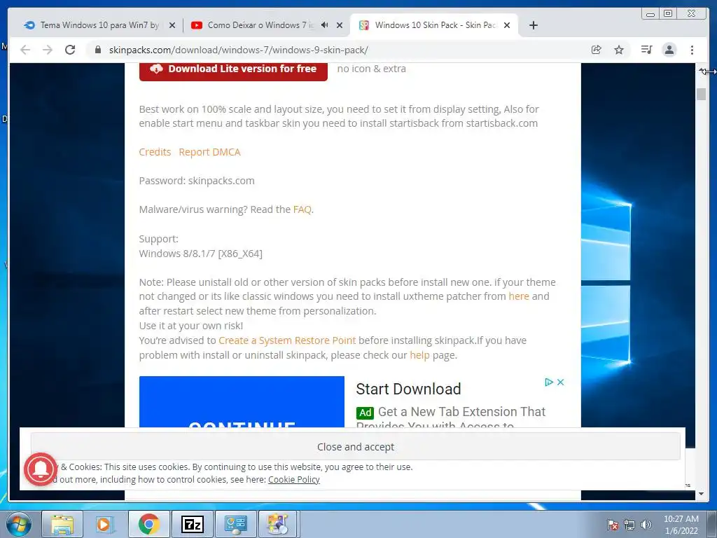Open the help page link
The width and height of the screenshot is (717, 538).
(419, 355)
